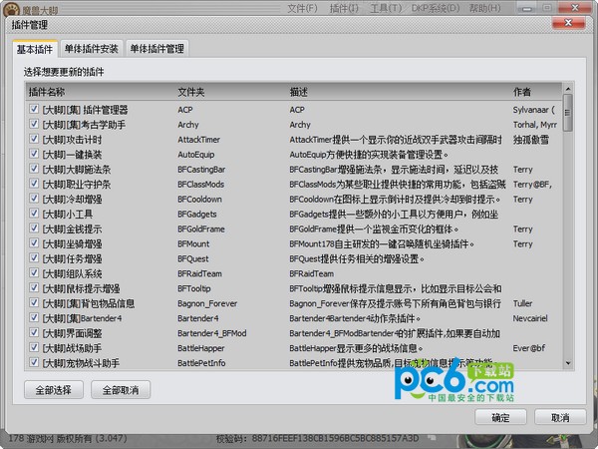
Task: Uncheck the 任务增强 BFQuest checkbox
Action: tap(34, 258)
